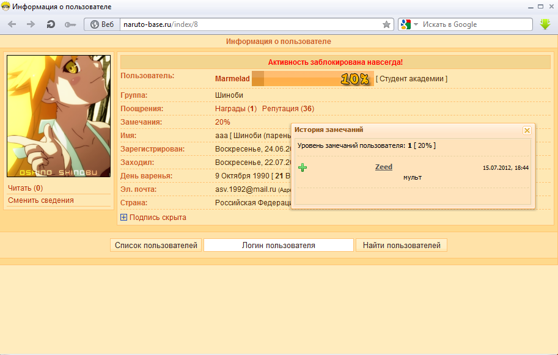Image resolution: width=558 pixels, height=355 pixels.
Task: Click the email asv.1992@mail.ru
Action: point(246,189)
